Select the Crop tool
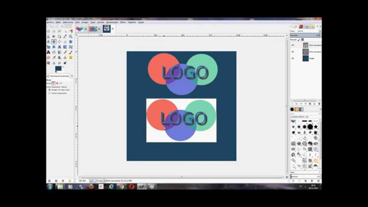The image size is (368, 207). click(x=65, y=42)
